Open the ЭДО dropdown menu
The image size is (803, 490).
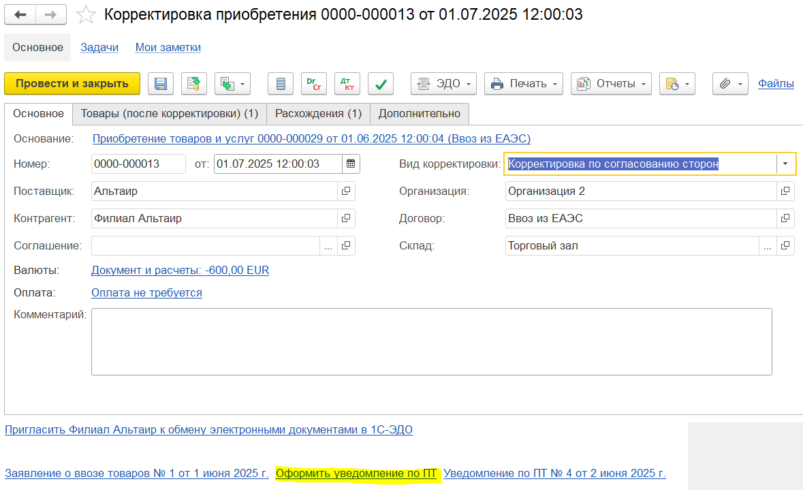[445, 84]
